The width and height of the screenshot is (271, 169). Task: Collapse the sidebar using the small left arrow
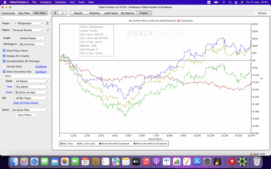coord(3,18)
